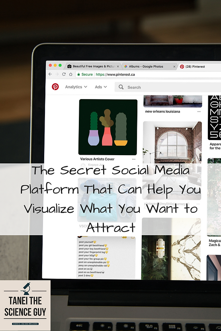Switch to the (28) Pinterest tab
This screenshot has width=221, height=331.
(x=195, y=66)
